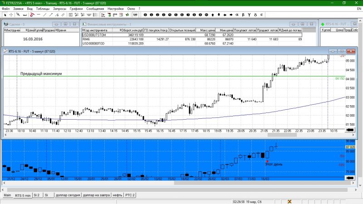Grab the 5-minute chart horizontal scrollbar thumb
Viewport: 363px width, 204px height.
pyautogui.click(x=282, y=135)
